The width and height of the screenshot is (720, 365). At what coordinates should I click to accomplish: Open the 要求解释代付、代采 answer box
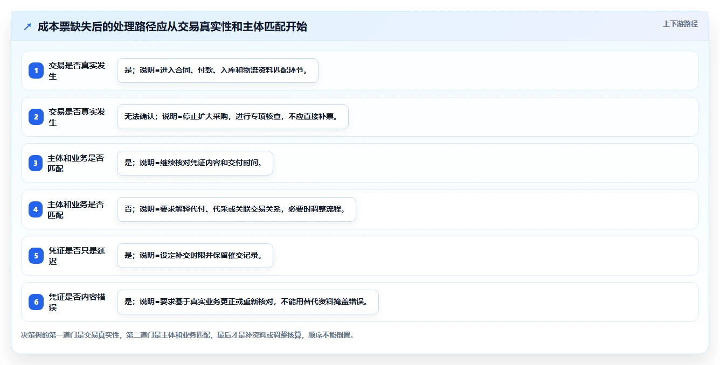pyautogui.click(x=237, y=209)
